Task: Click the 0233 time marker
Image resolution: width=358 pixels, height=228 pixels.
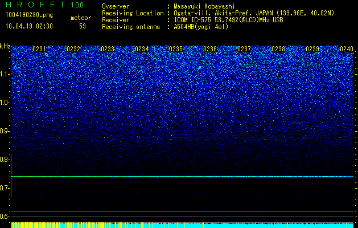Action: [x=108, y=49]
